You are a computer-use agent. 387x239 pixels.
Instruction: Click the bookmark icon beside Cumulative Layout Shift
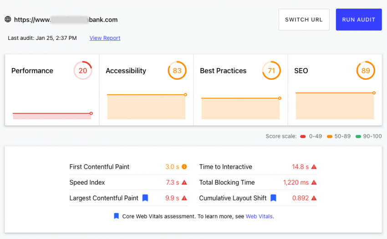273,198
